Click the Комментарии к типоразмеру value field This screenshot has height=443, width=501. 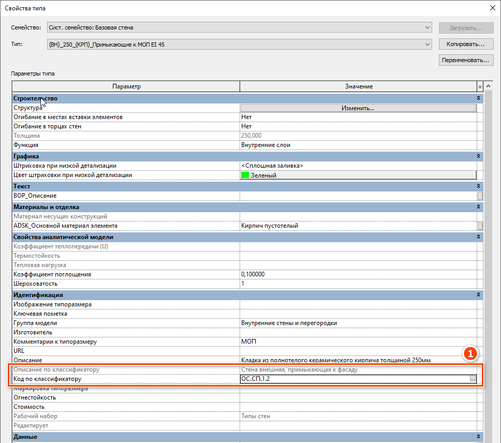pyautogui.click(x=358, y=342)
